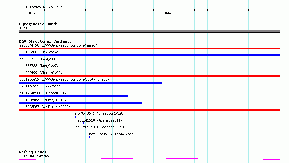Open nsv3561393 (Chaisson2019) variant label

[100, 127]
